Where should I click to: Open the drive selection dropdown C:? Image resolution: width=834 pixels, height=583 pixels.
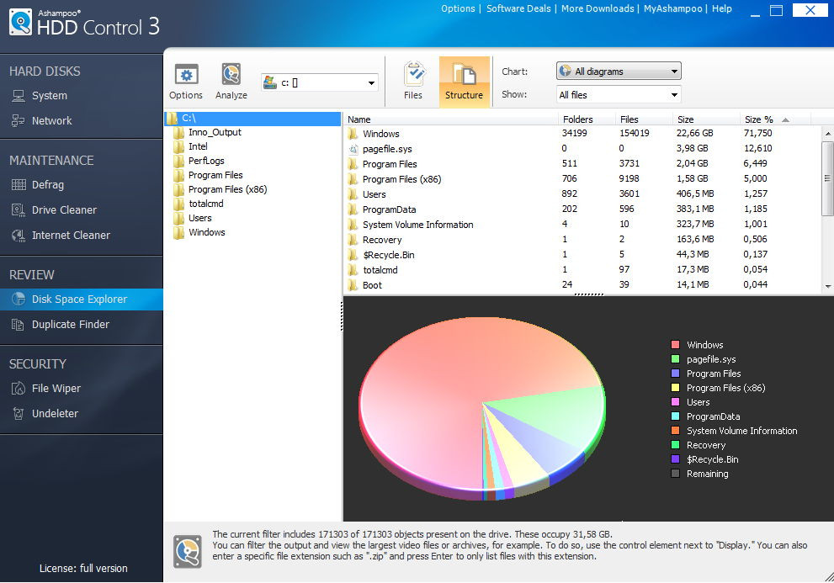click(320, 82)
